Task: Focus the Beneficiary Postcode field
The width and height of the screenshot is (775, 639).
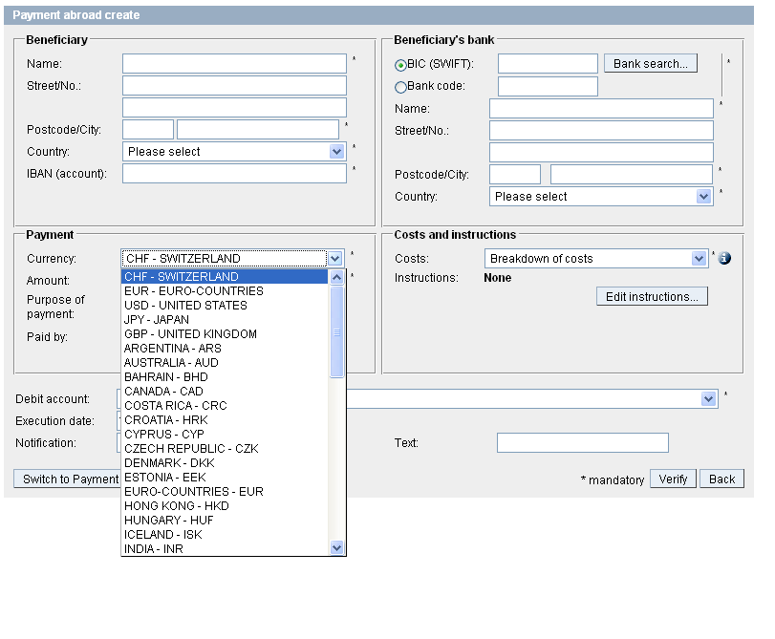Action: [148, 130]
